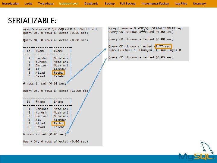Click the 'Query OK, 1 row affected' text

click(130, 46)
